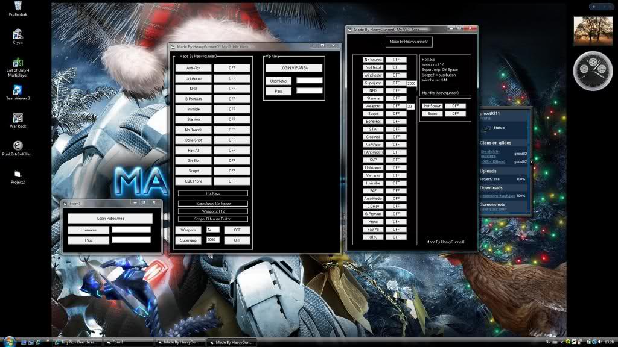Open the slideshow picture gadget thumbnail
Viewport: 618px width, 347px height.
click(593, 31)
